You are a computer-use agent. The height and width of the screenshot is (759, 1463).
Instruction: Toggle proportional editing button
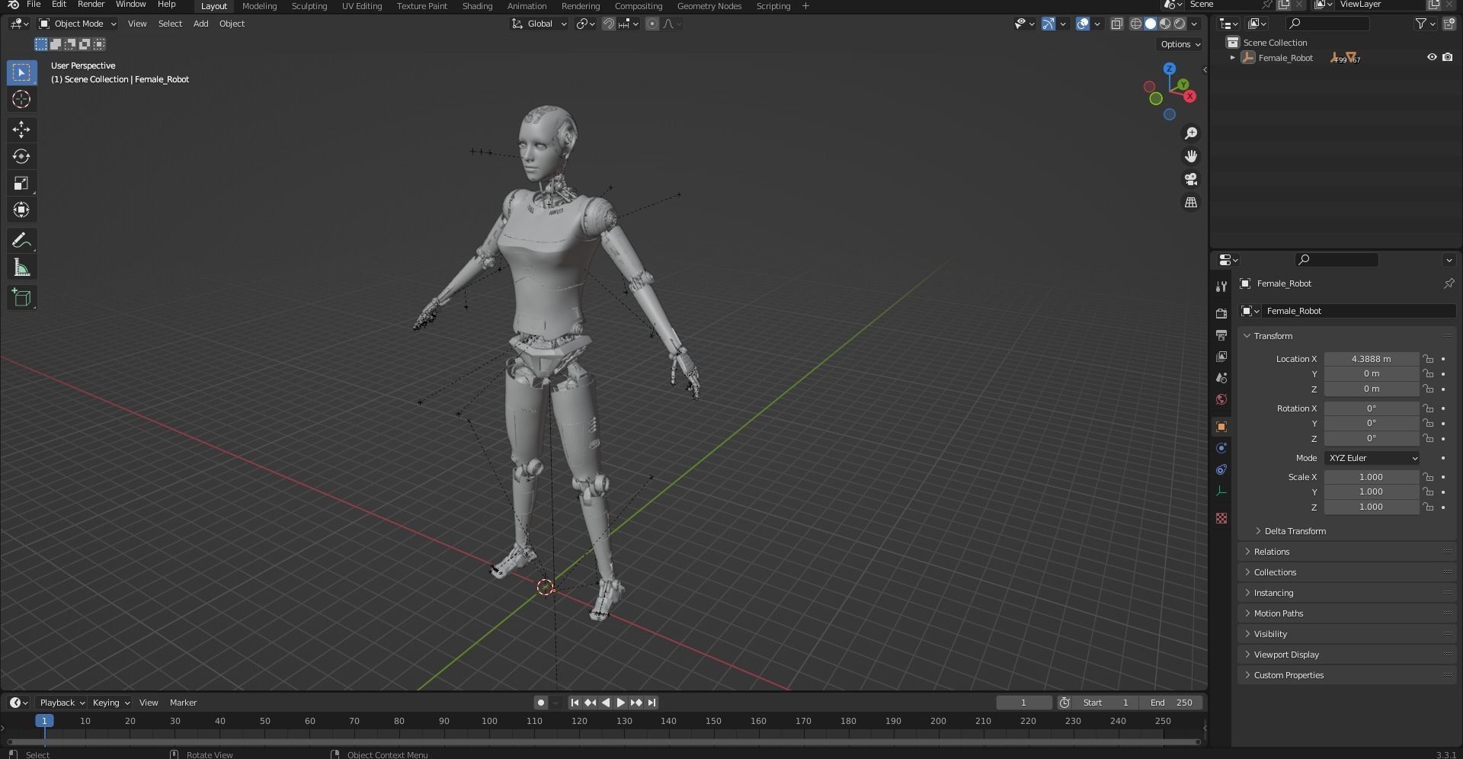point(652,24)
